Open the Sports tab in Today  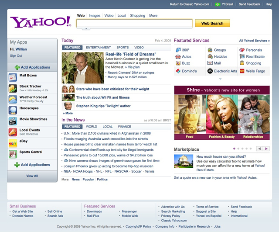(x=122, y=48)
